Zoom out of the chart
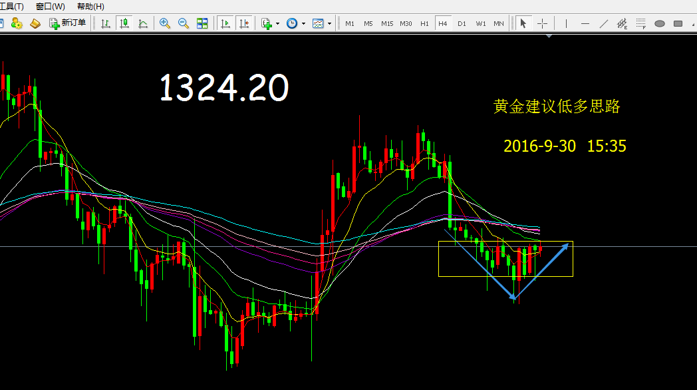The height and width of the screenshot is (390, 697). 183,23
